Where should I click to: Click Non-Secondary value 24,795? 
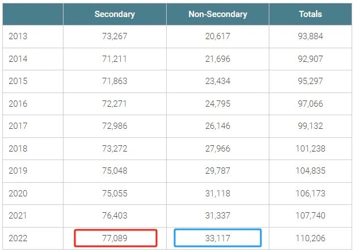click(x=218, y=103)
